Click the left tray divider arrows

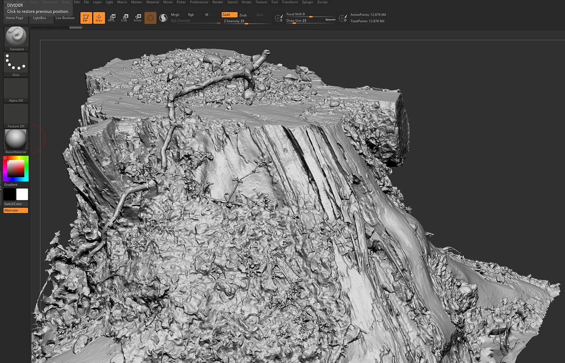[1, 189]
